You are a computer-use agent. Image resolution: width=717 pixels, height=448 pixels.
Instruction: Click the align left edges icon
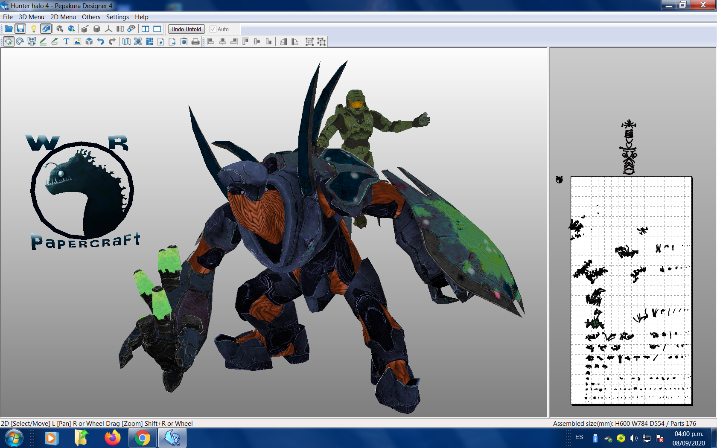point(211,41)
